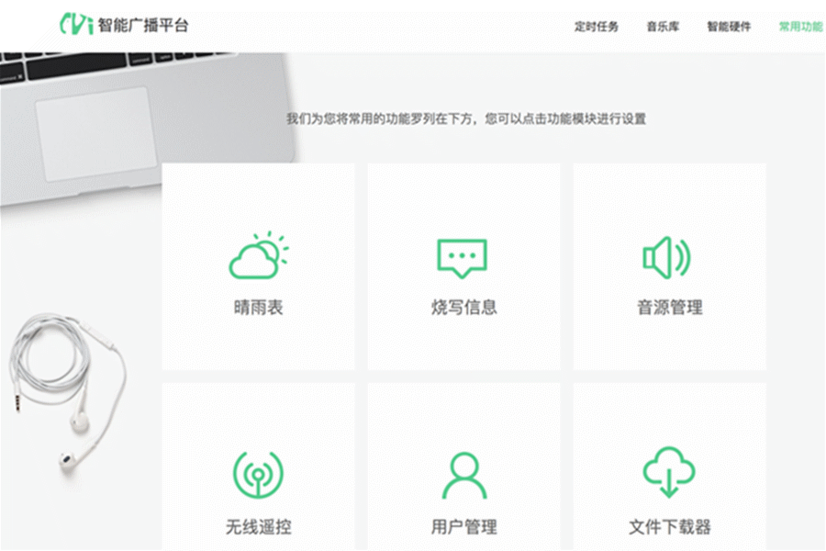Viewport: 826px width, 551px height.
Task: Click the cloud and sun weather icon
Action: [x=258, y=256]
